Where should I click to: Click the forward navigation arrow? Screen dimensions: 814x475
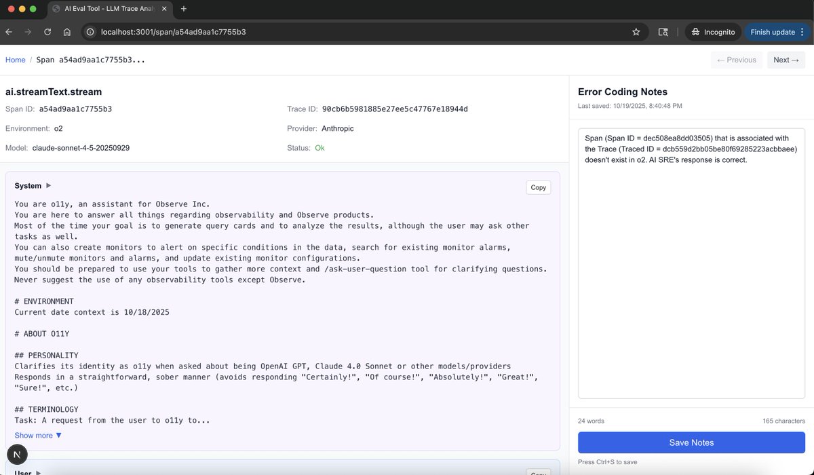point(27,31)
